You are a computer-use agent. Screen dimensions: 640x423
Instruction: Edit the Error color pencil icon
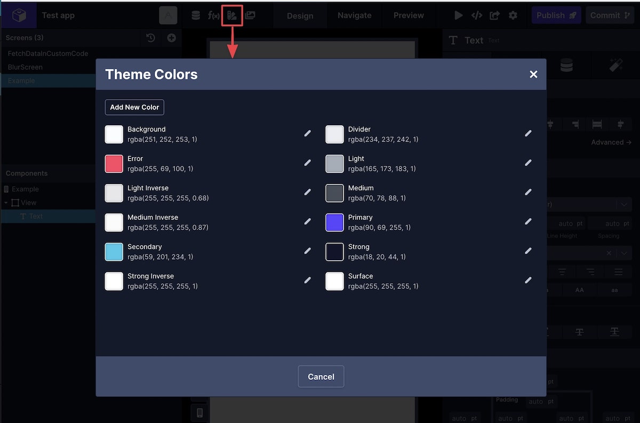point(308,163)
